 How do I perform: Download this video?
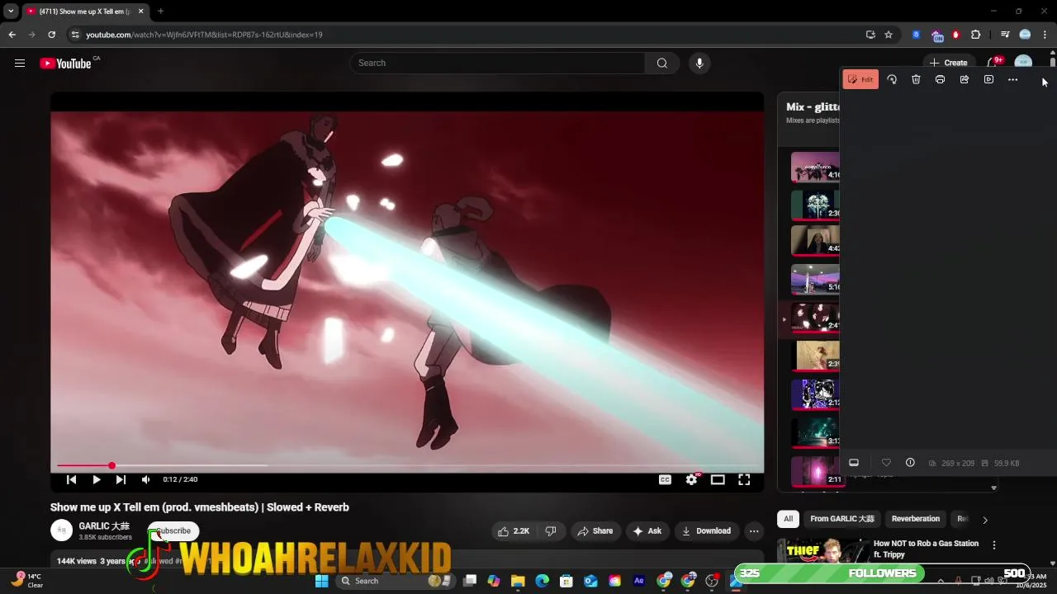(706, 531)
